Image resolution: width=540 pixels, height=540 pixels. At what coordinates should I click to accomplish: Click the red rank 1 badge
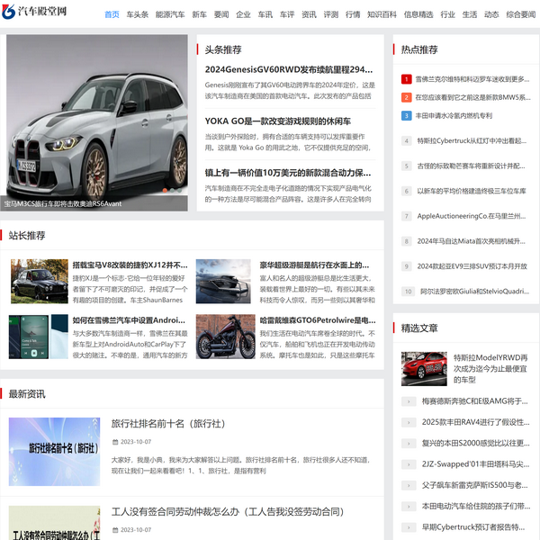coord(407,79)
